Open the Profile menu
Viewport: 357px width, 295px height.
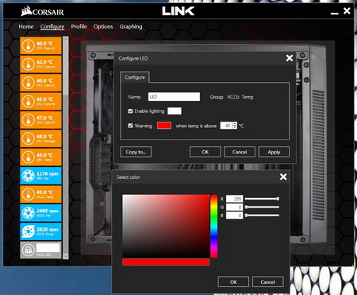(x=79, y=26)
